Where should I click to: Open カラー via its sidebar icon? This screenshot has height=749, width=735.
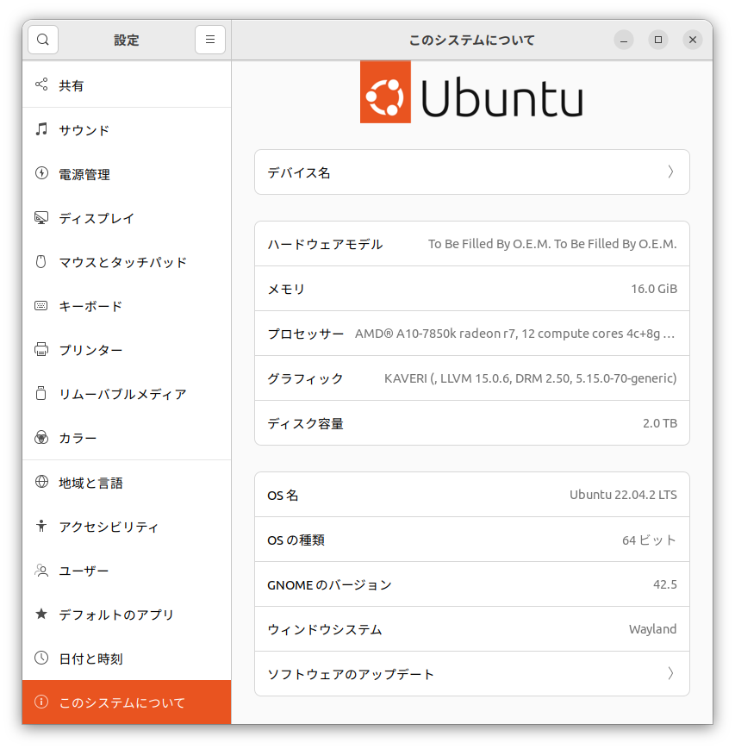[41, 438]
